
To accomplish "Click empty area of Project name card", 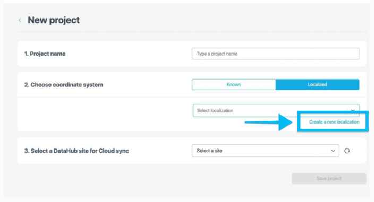I will coord(129,54).
